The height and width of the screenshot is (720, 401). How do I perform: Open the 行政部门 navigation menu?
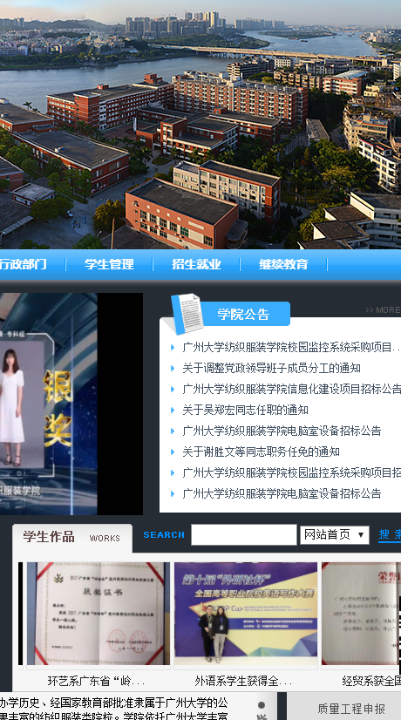pyautogui.click(x=23, y=264)
